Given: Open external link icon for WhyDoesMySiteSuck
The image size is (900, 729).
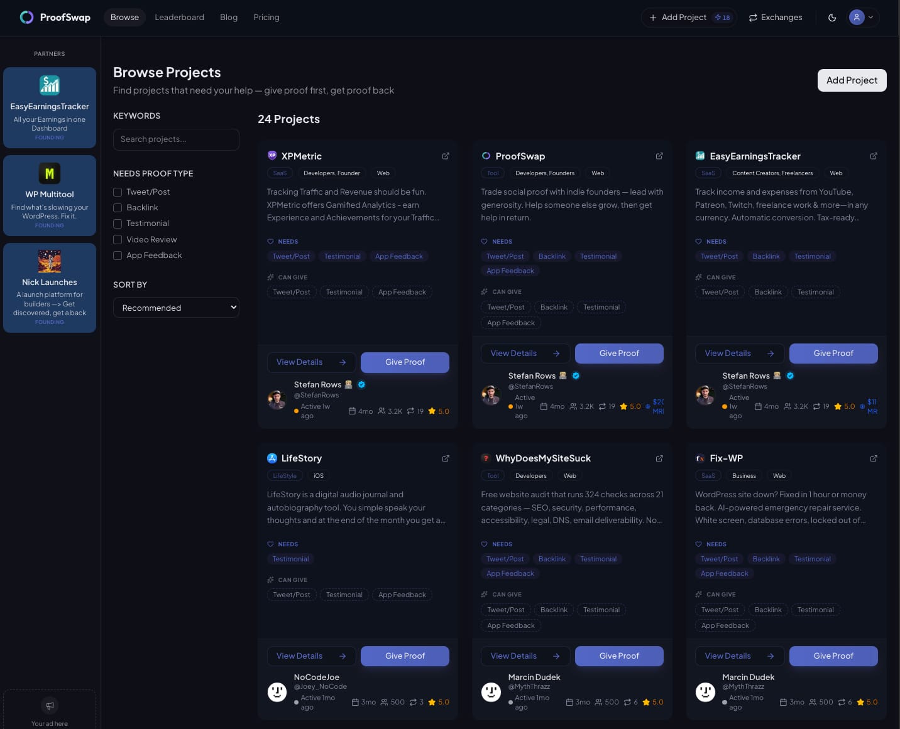Looking at the screenshot, I should [659, 458].
